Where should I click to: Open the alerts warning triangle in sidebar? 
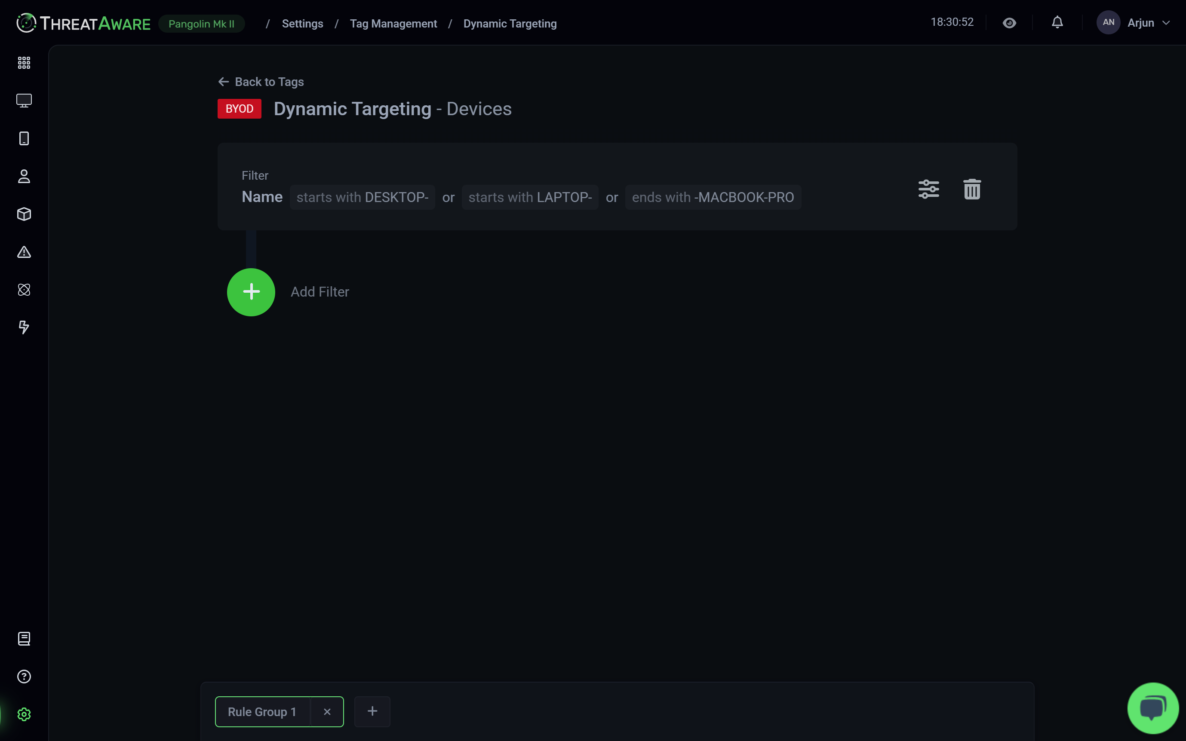pyautogui.click(x=24, y=252)
